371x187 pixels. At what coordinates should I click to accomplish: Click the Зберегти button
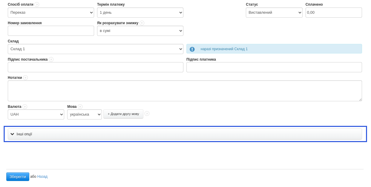(x=18, y=177)
